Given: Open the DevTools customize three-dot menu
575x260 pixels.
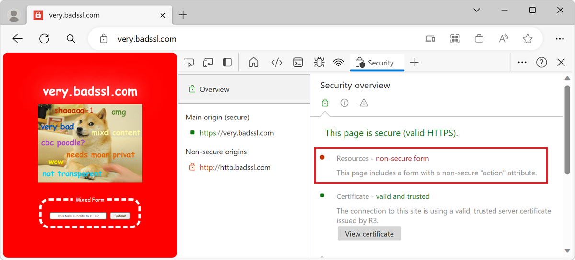Looking at the screenshot, I should (522, 63).
